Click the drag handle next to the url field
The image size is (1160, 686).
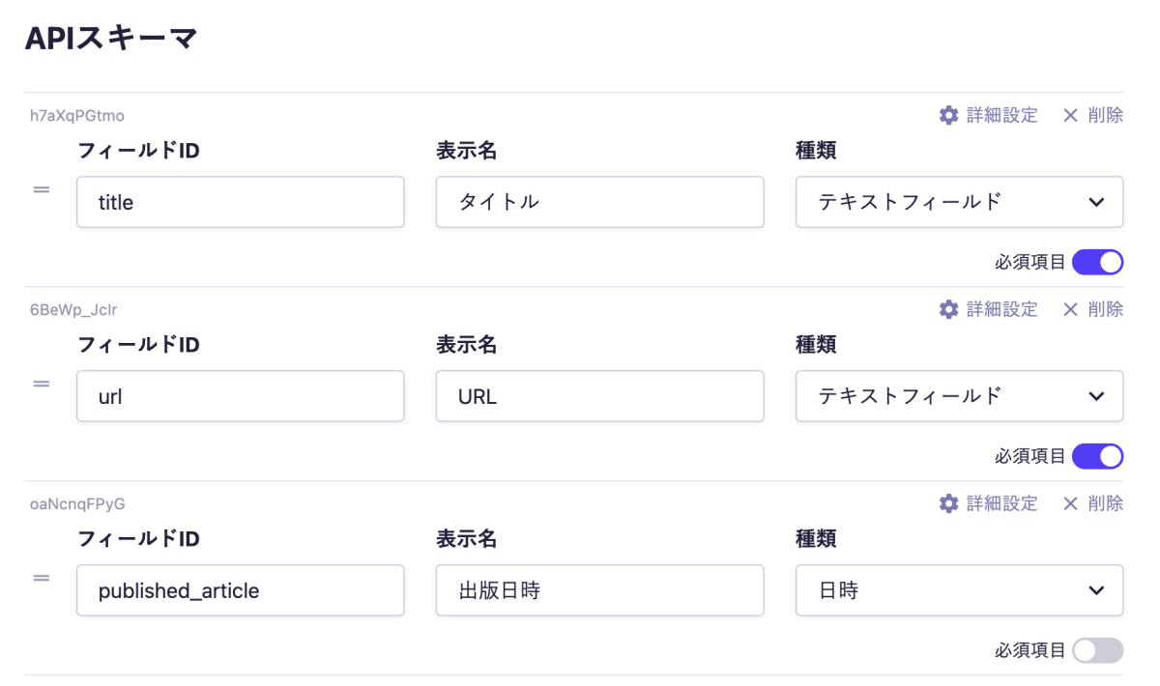tap(41, 383)
